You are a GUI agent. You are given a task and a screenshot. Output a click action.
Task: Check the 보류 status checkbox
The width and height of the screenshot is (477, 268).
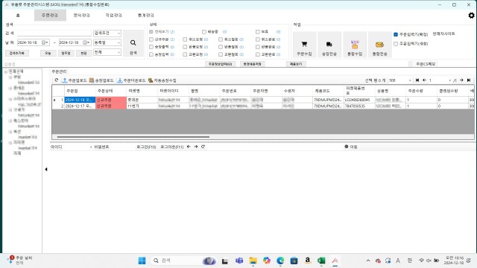tap(258, 31)
